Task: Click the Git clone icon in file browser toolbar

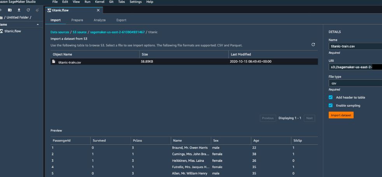Action: pyautogui.click(x=37, y=10)
